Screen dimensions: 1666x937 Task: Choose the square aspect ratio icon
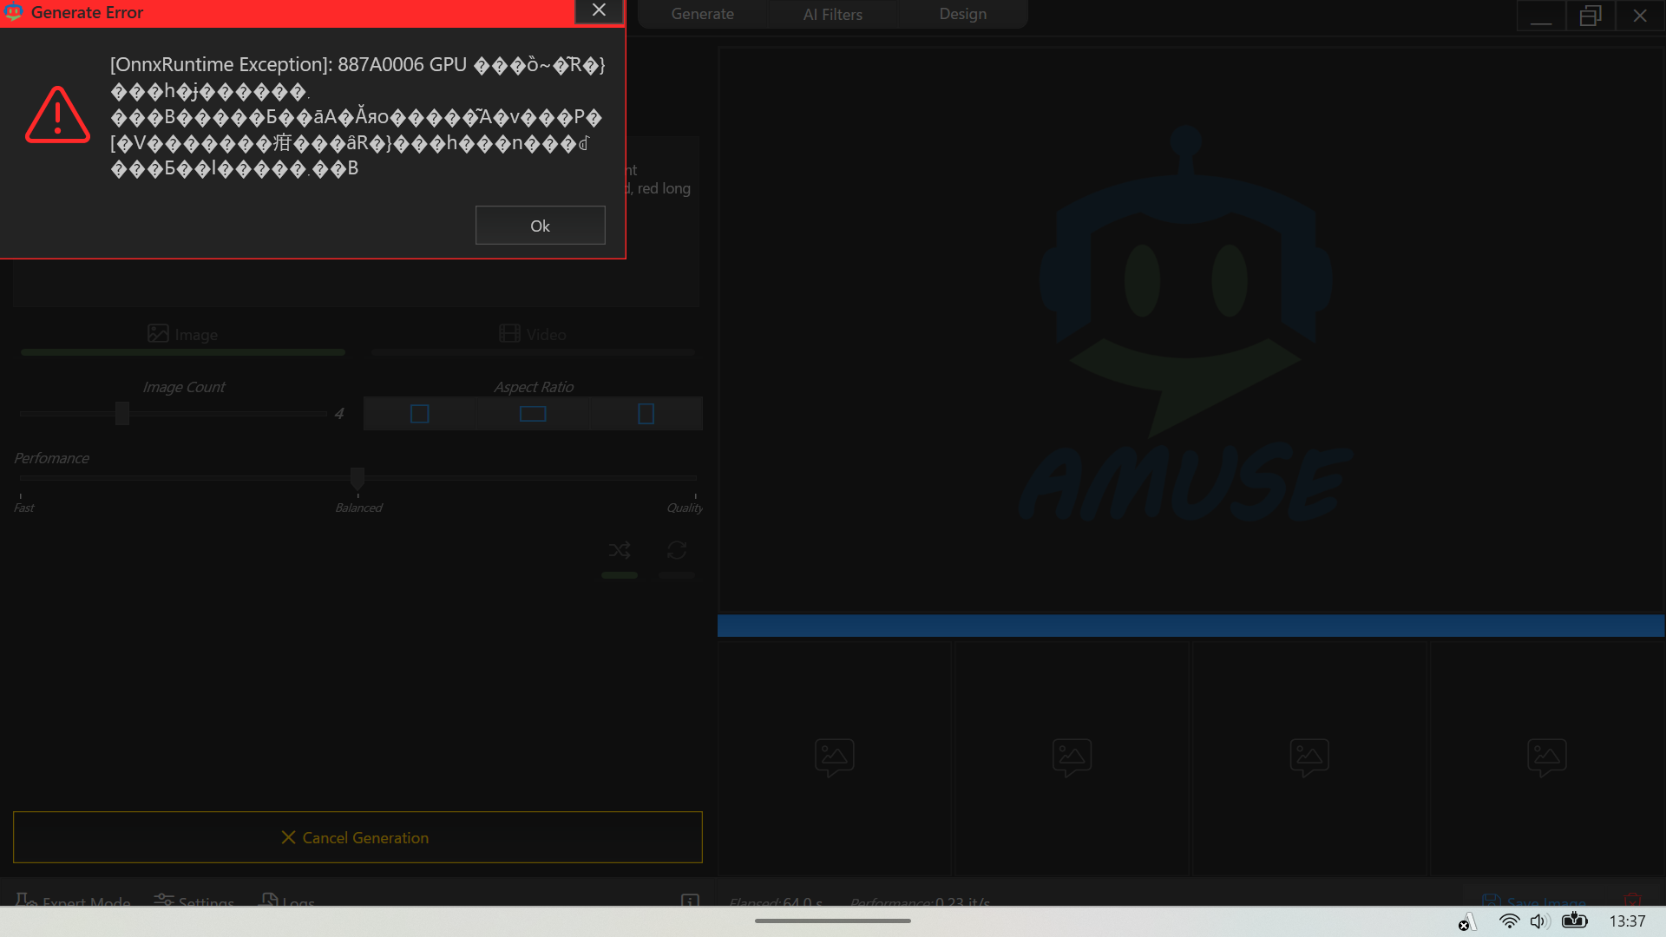click(x=419, y=414)
